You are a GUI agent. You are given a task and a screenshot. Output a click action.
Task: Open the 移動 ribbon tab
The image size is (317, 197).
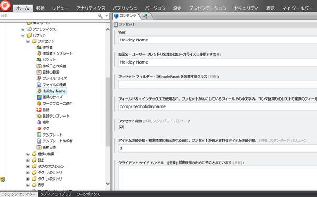click(x=41, y=8)
